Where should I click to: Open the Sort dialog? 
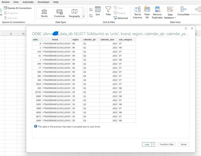[98, 11]
